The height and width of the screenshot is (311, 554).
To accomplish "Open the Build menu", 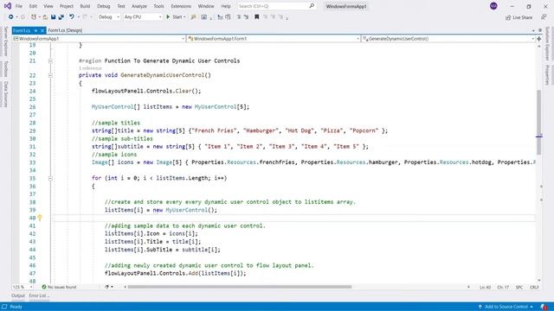I will coord(85,6).
